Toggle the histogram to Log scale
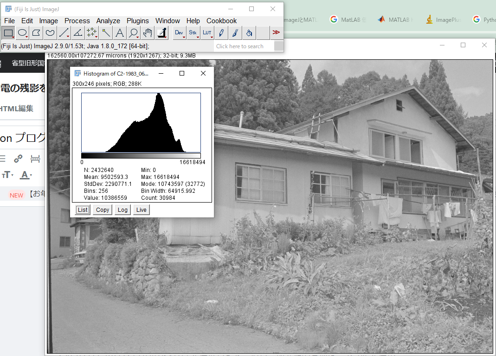 [122, 210]
